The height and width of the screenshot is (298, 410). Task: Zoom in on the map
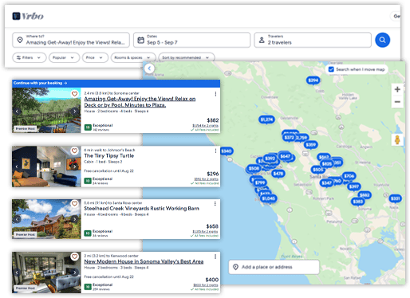tap(397, 89)
